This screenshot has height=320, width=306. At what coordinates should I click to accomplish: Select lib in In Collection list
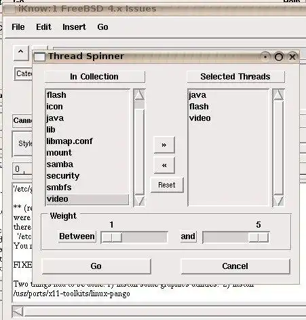[x=88, y=130]
